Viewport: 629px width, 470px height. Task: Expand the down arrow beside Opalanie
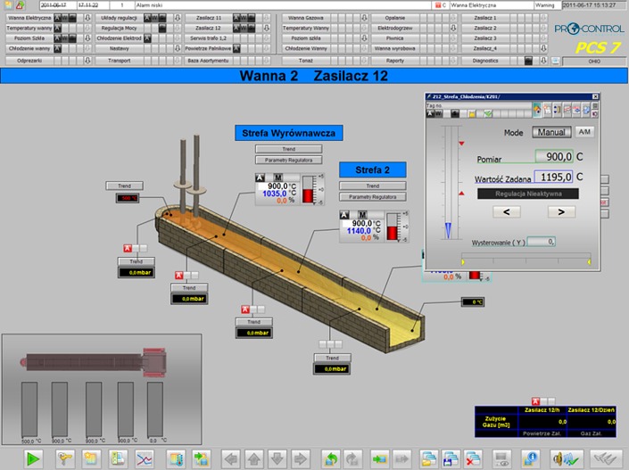tap(454, 17)
